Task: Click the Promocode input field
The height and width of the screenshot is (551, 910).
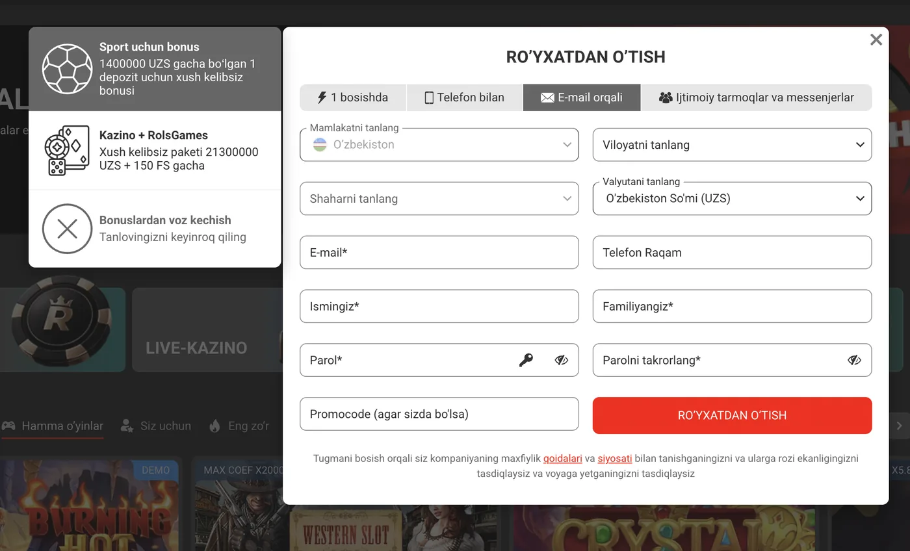Action: 439,414
